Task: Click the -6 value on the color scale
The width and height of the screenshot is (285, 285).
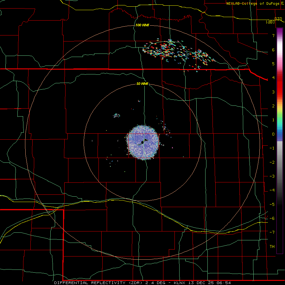Action: point(272,218)
